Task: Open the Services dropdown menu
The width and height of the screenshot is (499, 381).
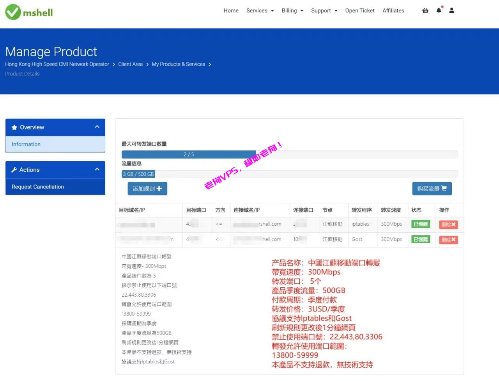Action: click(260, 11)
